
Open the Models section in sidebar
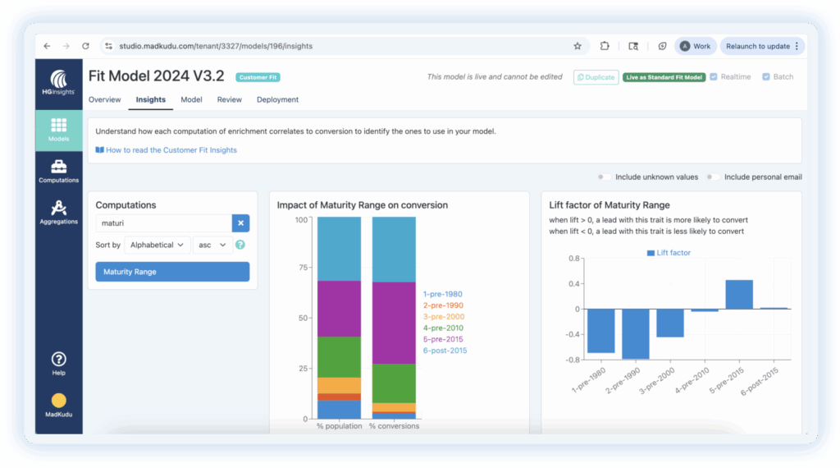59,129
